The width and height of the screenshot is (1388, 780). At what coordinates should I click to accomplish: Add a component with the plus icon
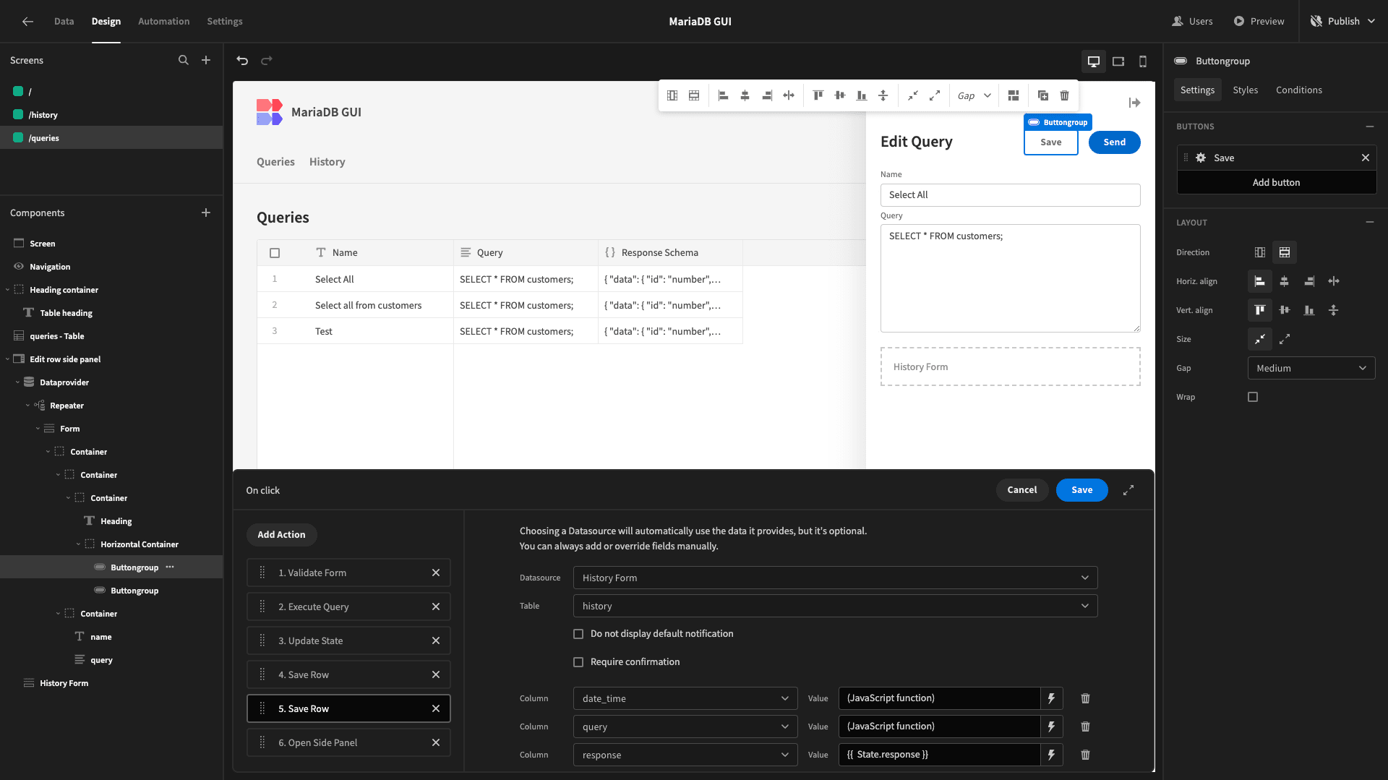point(206,213)
